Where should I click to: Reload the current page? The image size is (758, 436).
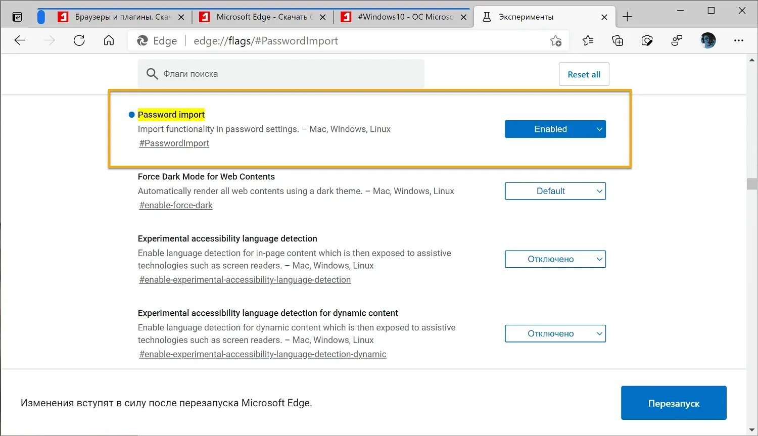pos(79,40)
